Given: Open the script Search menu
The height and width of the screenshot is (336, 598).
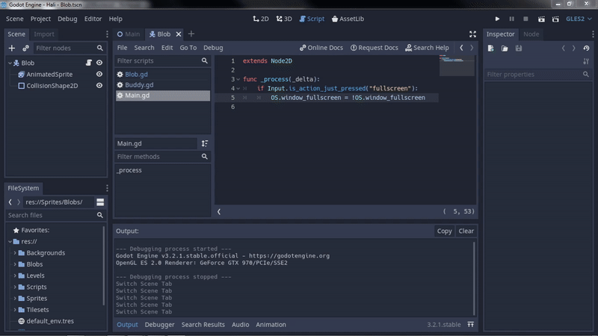Looking at the screenshot, I should pos(144,48).
